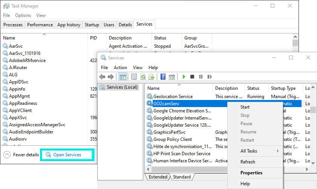Select the Geolocation Service row
The image size is (317, 189).
[x=173, y=97]
